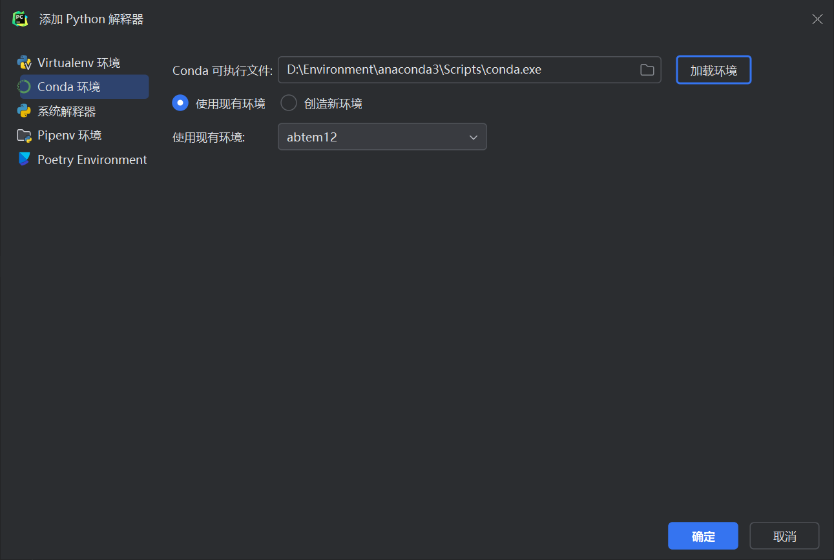This screenshot has width=834, height=560.
Task: Click the 'Conda 可执行文件:' label
Action: click(x=223, y=70)
